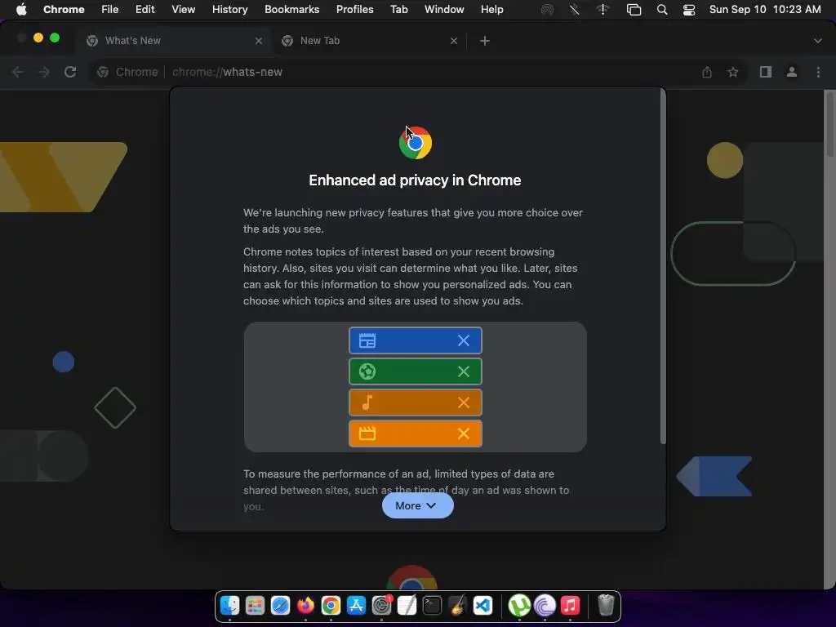836x627 pixels.
Task: Launch Firefox from the Dock
Action: coord(305,606)
